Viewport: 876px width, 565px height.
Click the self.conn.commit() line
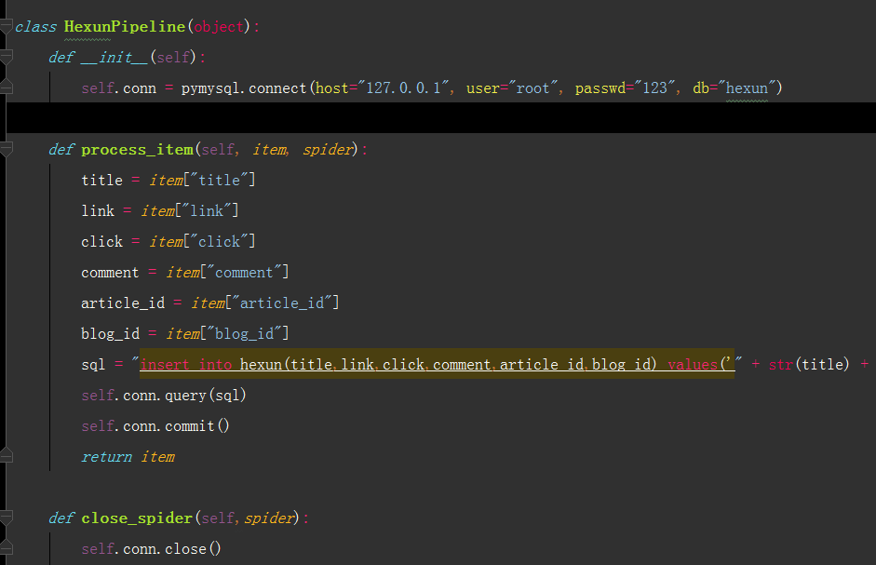click(155, 426)
